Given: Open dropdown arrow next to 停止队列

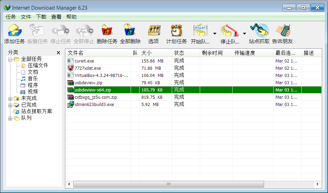Looking at the screenshot, I should pyautogui.click(x=244, y=33).
